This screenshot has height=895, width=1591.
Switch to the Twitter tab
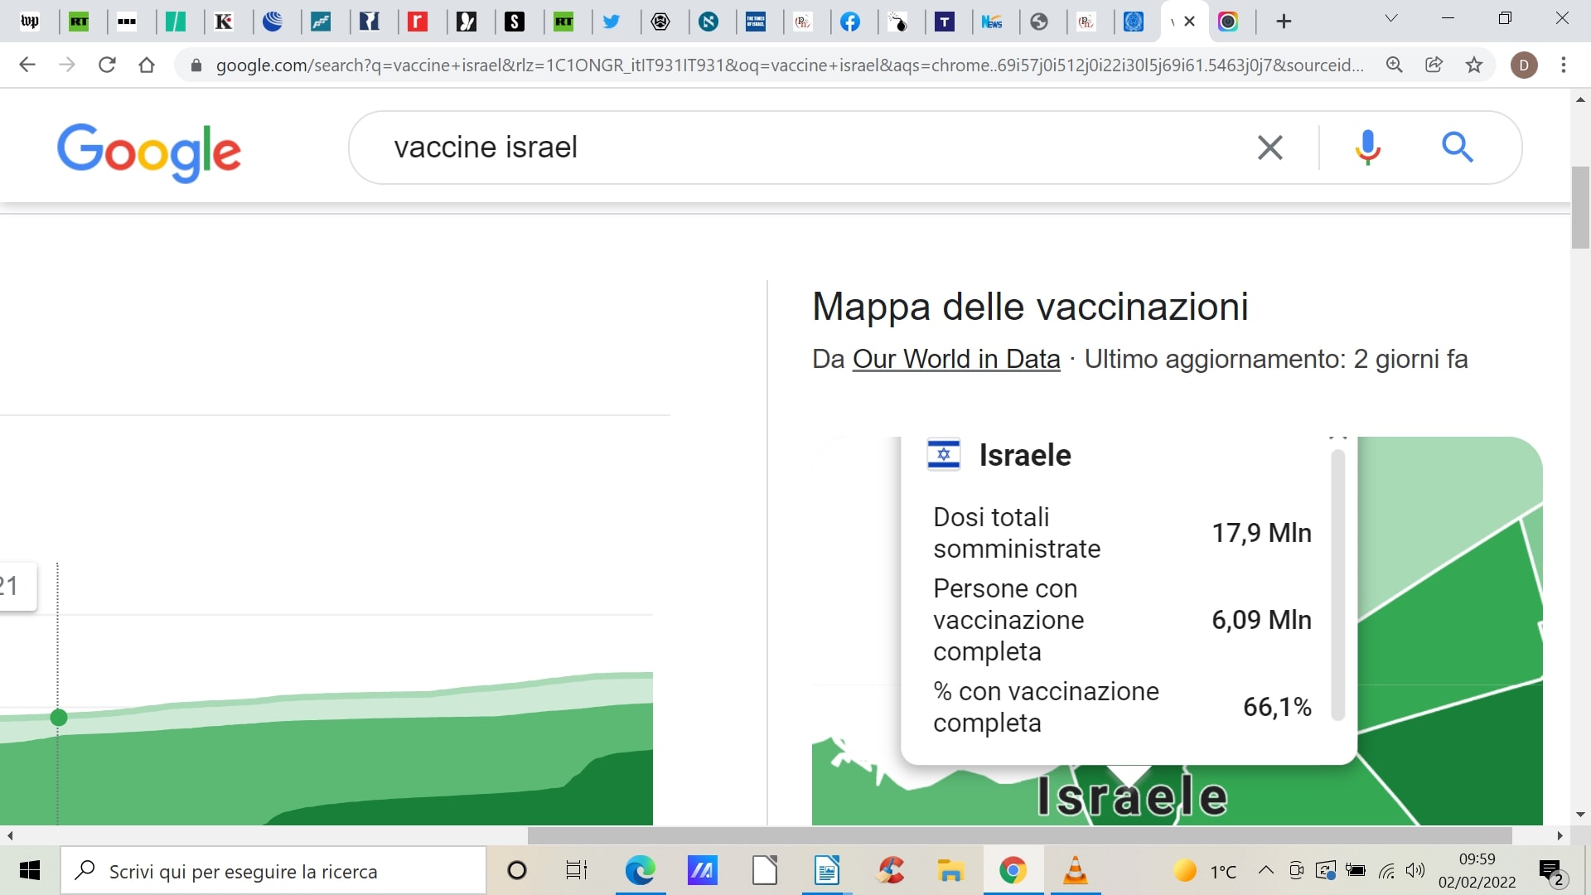[x=612, y=22]
